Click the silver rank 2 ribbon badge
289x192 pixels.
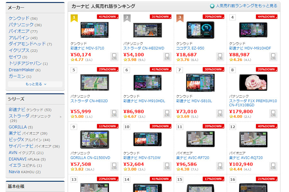pyautogui.click(x=127, y=18)
